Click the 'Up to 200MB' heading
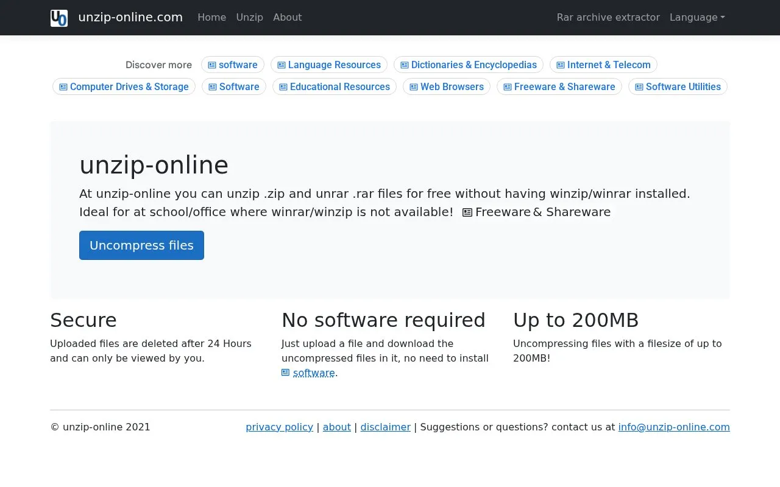Screen dimensions: 780x487 pos(576,320)
